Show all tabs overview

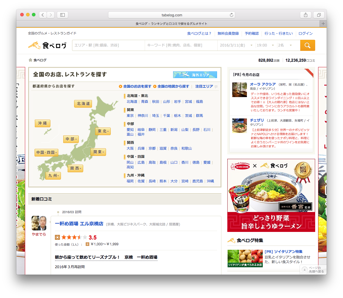click(319, 15)
